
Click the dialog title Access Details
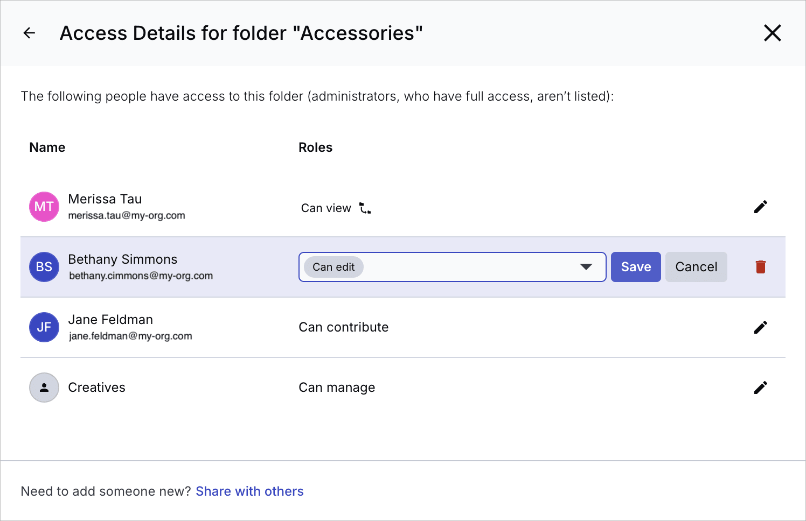(241, 33)
